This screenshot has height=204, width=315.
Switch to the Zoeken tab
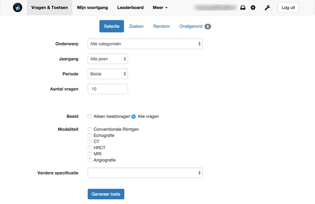click(136, 26)
